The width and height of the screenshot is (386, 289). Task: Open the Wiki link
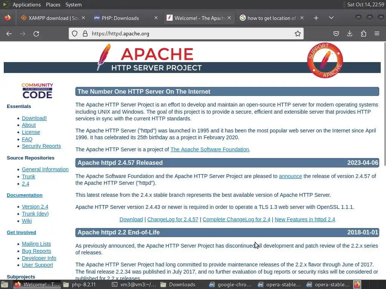[x=27, y=221]
